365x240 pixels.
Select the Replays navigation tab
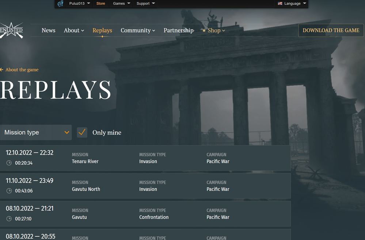pos(102,30)
